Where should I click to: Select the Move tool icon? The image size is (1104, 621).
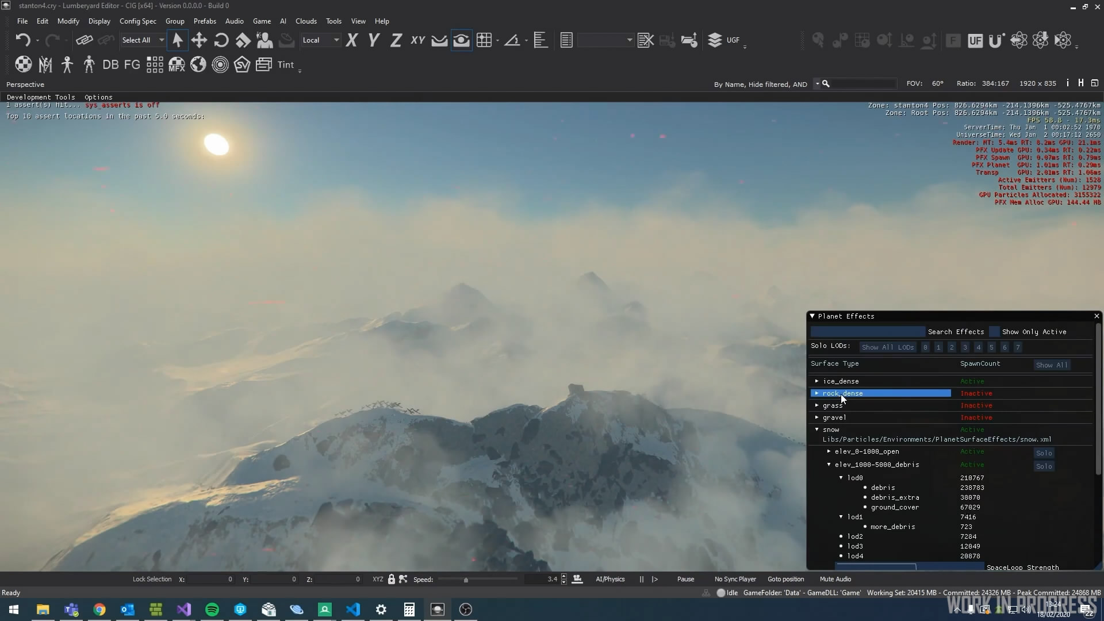tap(199, 40)
